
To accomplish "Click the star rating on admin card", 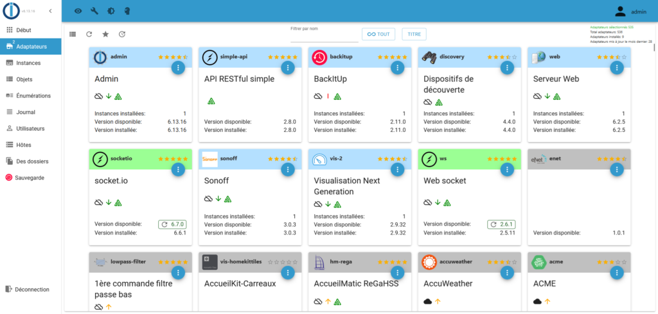I will [173, 57].
